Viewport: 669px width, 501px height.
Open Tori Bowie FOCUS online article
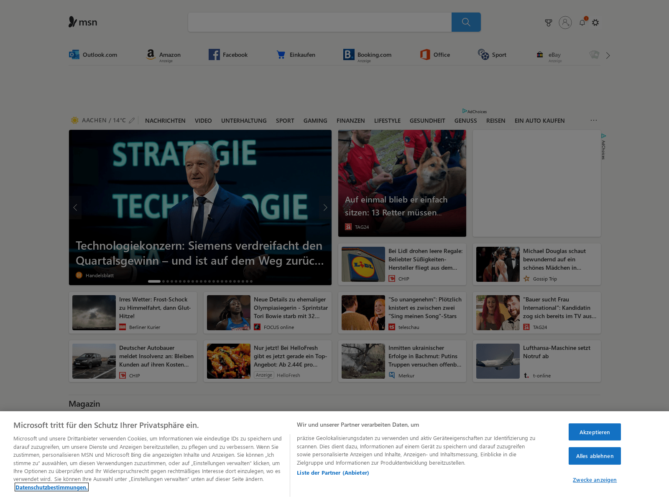point(268,313)
